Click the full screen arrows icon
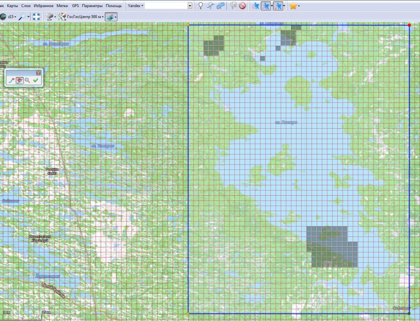Screen dimensions: 420x321 [37, 17]
